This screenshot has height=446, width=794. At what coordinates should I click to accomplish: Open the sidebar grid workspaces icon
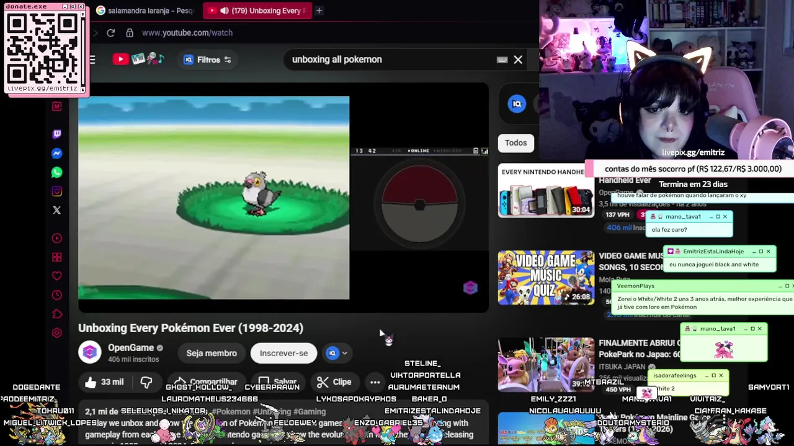[56, 257]
